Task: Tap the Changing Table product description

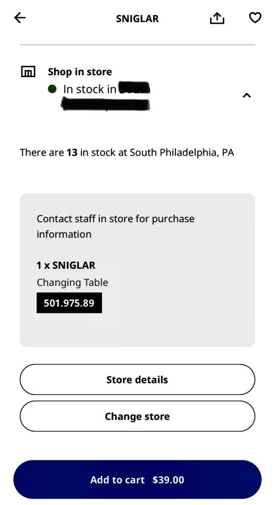Action: tap(72, 283)
